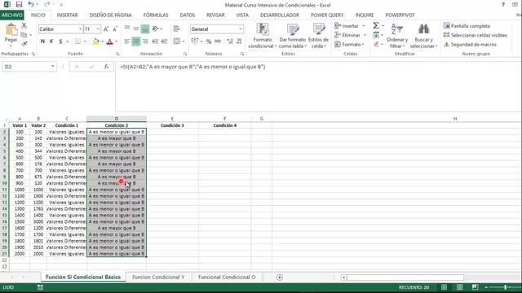The width and height of the screenshot is (522, 293).
Task: Toggle italic K formatting
Action: 51,42
